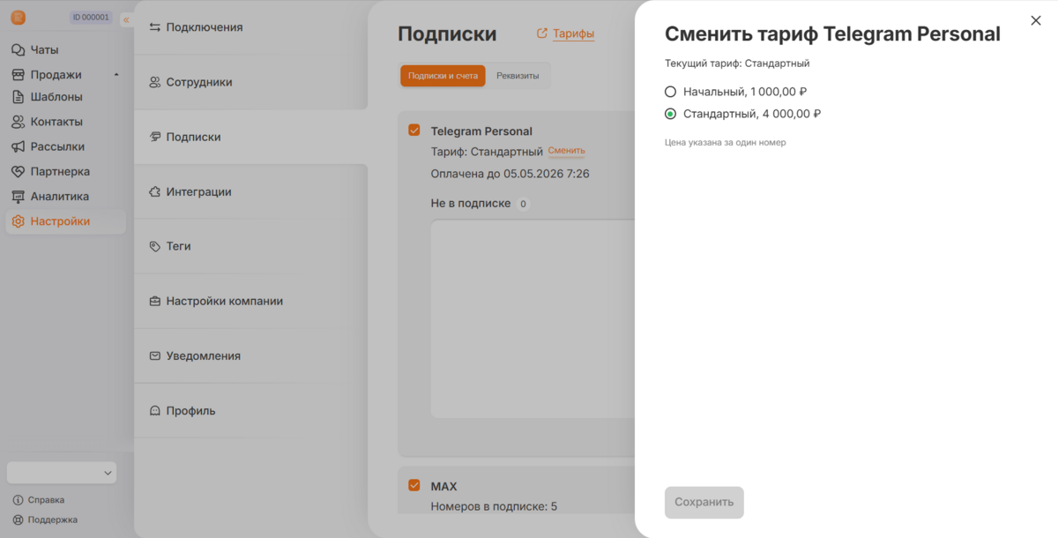The height and width of the screenshot is (538, 1058).
Task: Select the Начальный tariff radio button
Action: click(x=671, y=91)
